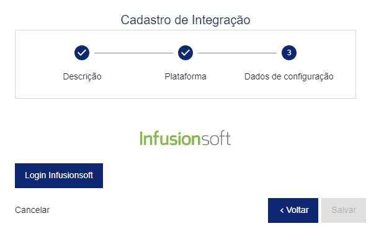Select the Dados de configuração label
Viewport: 371px width, 226px height.
click(289, 77)
